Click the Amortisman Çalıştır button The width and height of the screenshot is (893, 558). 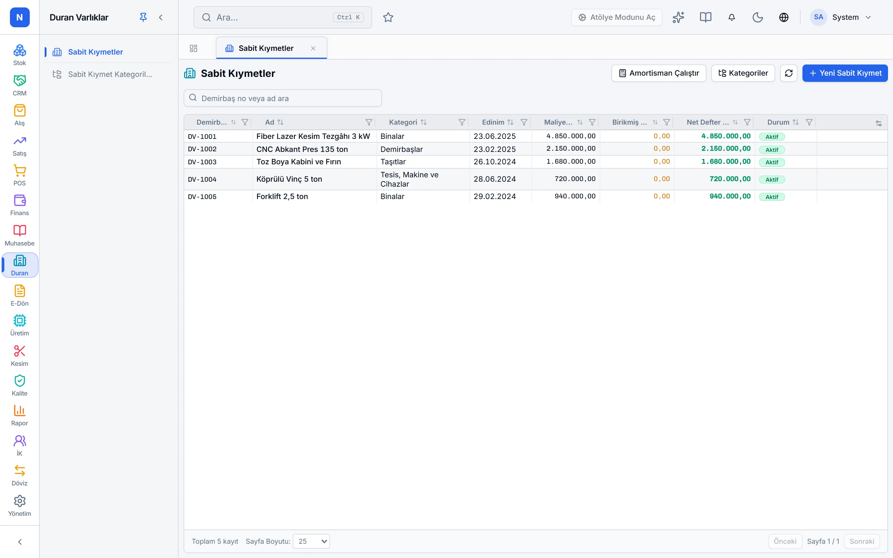(658, 73)
